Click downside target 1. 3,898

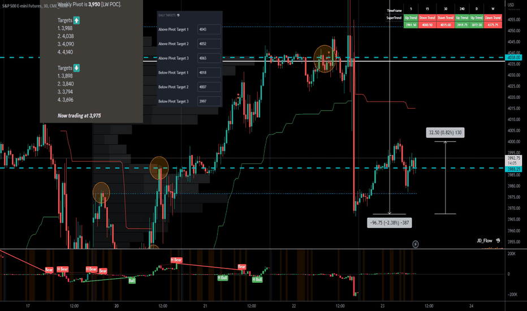[65, 76]
